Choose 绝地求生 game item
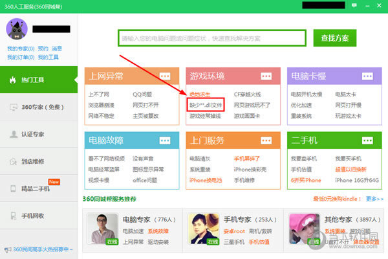The width and height of the screenshot is (388, 259). [200, 95]
